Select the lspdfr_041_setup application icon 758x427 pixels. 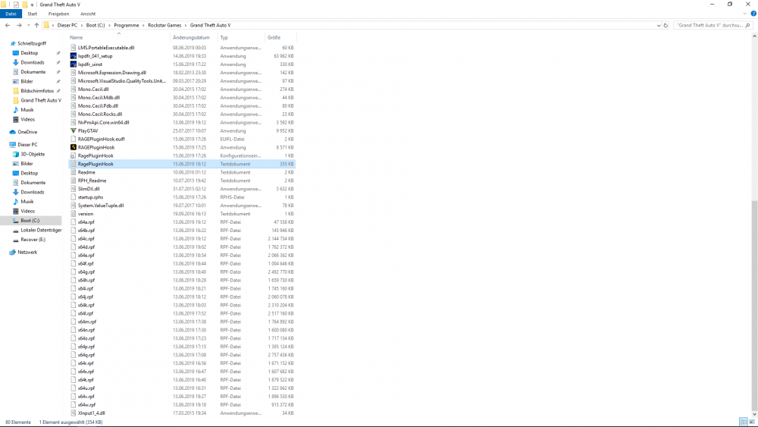(74, 56)
